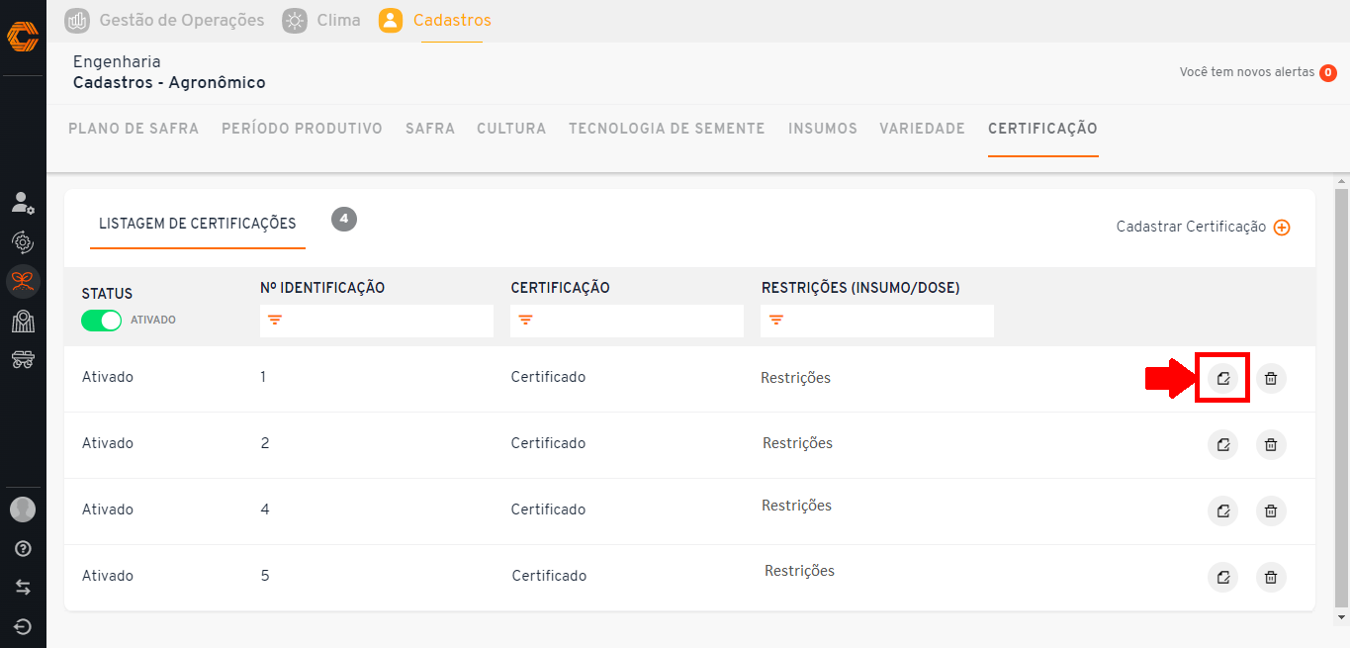Click the Ativado status of row 1
Screen dimensions: 1352x648
pyautogui.click(x=107, y=377)
